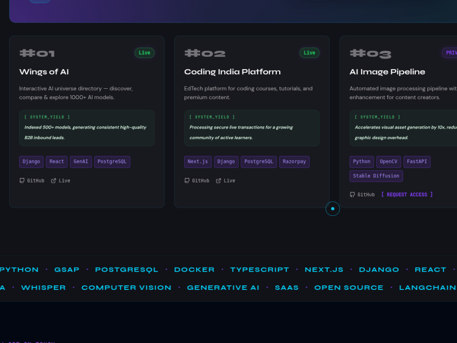Click the Razorpay tag

point(294,161)
